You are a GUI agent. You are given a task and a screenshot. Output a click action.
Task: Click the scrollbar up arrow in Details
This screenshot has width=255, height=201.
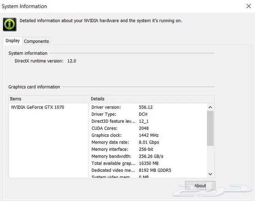pos(210,107)
